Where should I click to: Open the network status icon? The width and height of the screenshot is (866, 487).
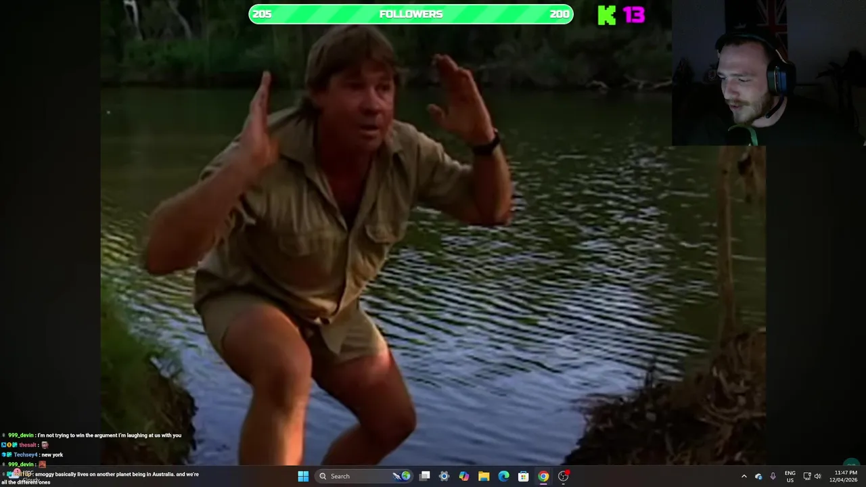coord(807,476)
